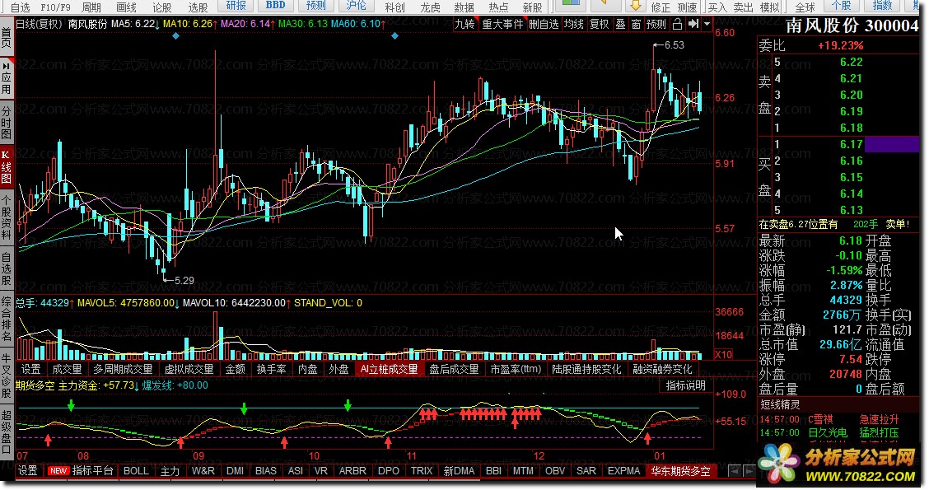Click the 预测 toolbar button

click(x=315, y=5)
